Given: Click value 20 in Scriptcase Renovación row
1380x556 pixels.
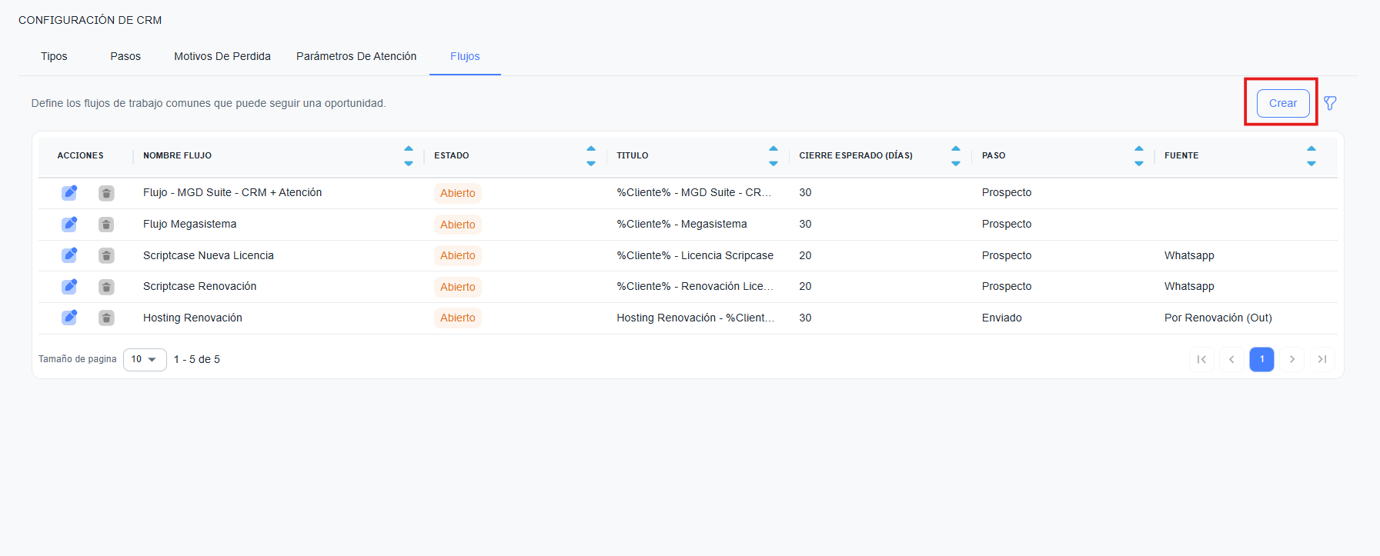Looking at the screenshot, I should (805, 286).
